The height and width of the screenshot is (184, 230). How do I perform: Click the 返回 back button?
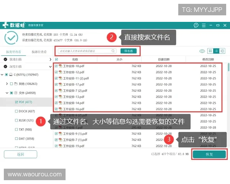click(x=20, y=154)
